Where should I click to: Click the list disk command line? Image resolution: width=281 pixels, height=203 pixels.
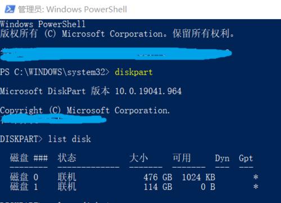(x=46, y=139)
